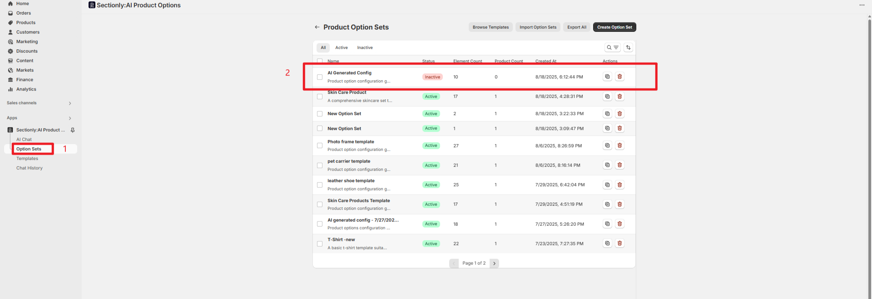The image size is (872, 299).
Task: Open the sort options icon
Action: 629,48
